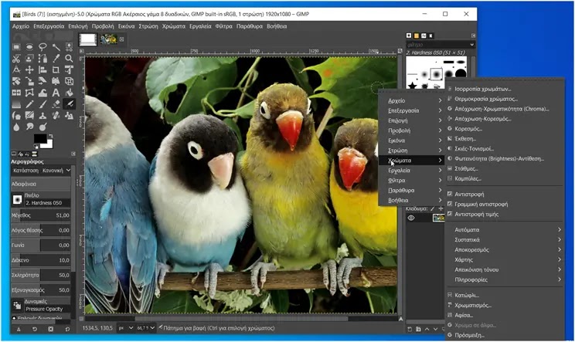Select the Alignment tool
This screenshot has height=342, width=575.
43,69
